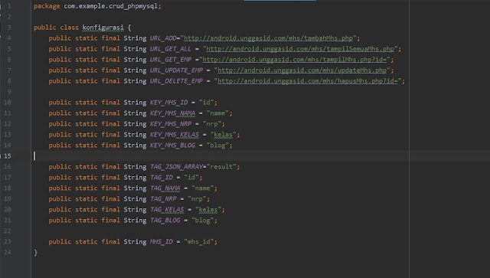
Task: Click the package name com.example.crud_phpmysql
Action: pos(110,6)
